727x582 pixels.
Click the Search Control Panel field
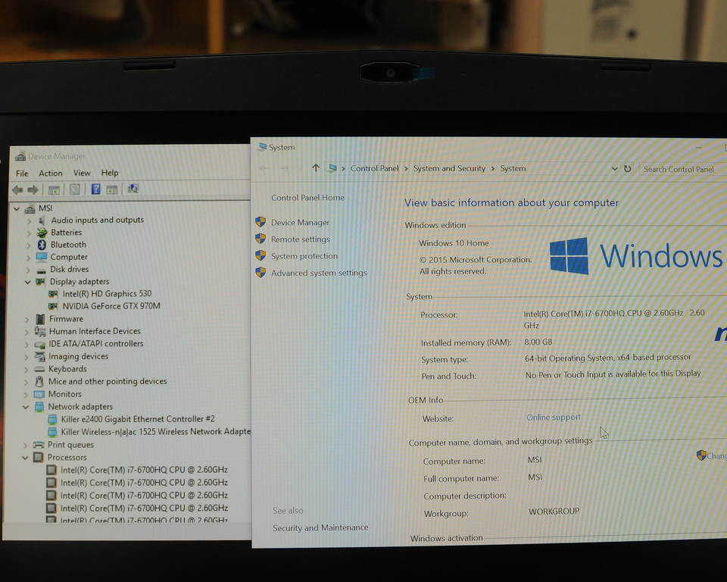coord(682,170)
